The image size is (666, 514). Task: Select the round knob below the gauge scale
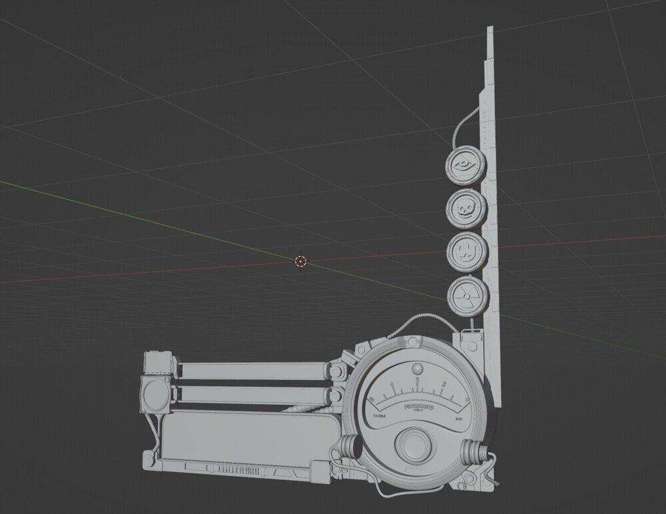[x=416, y=446]
